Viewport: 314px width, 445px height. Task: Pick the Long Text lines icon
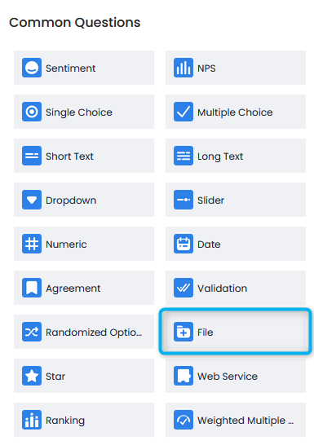(184, 156)
